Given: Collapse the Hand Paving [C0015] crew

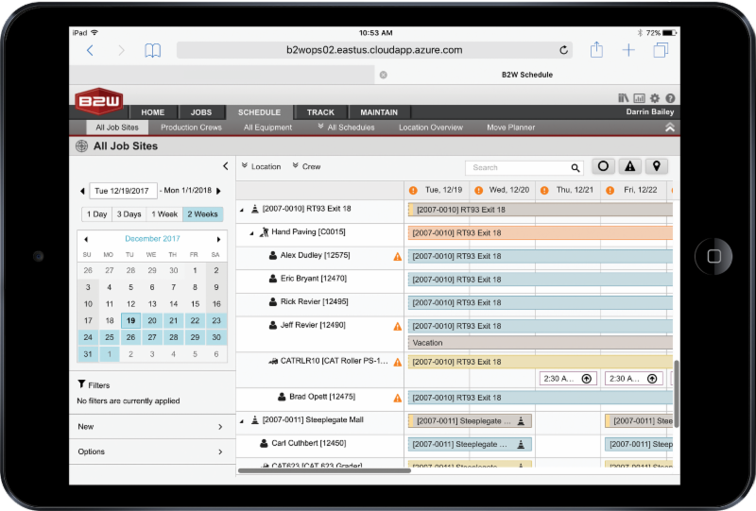Looking at the screenshot, I should 252,232.
